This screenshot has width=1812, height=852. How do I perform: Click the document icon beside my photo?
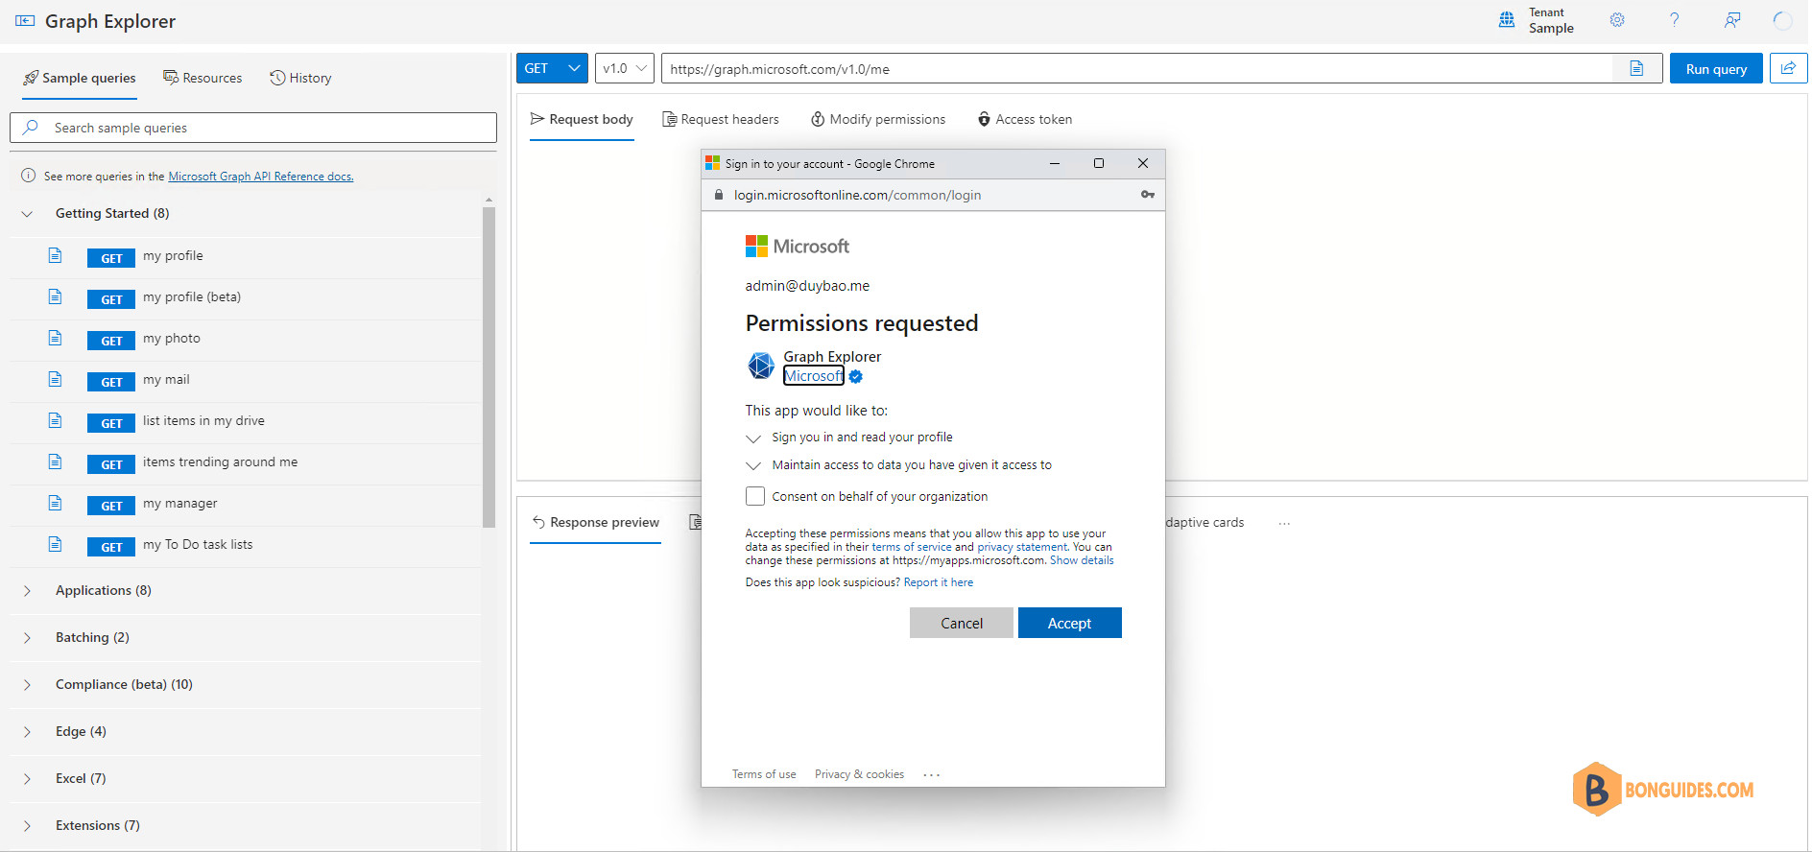coord(55,338)
